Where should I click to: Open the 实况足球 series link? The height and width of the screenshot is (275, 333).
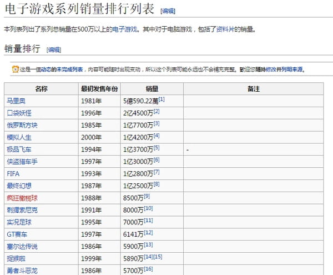coord(19,222)
